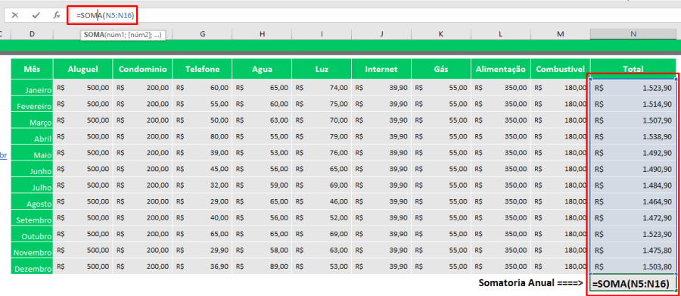Click Maio Luz cell 76,00
The image size is (681, 296).
tap(322, 153)
